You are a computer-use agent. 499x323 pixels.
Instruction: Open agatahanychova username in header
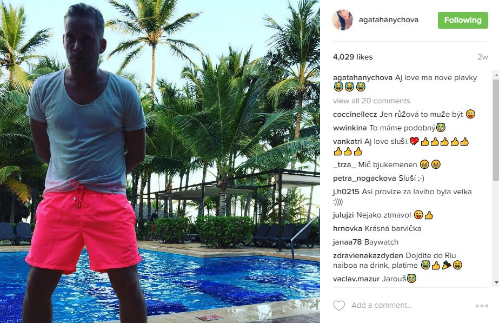tap(389, 20)
